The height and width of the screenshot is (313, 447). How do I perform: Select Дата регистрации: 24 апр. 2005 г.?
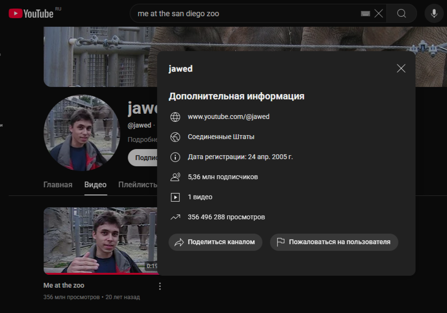tap(240, 157)
